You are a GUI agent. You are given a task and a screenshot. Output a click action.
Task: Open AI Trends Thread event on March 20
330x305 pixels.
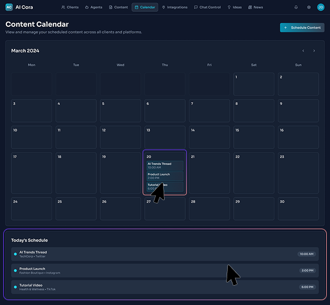pyautogui.click(x=165, y=165)
